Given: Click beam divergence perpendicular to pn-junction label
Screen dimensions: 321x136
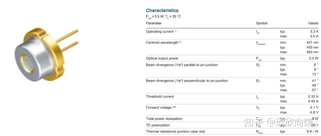Looking at the screenshot, I should click(x=187, y=81).
